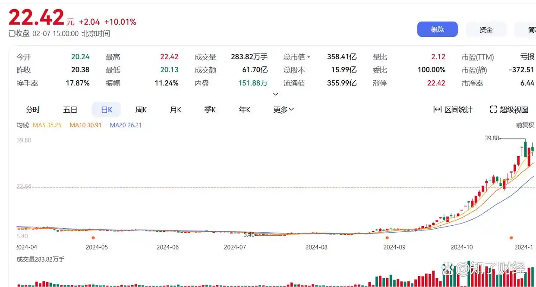Expand the stock data panel chevron

[x=276, y=94]
